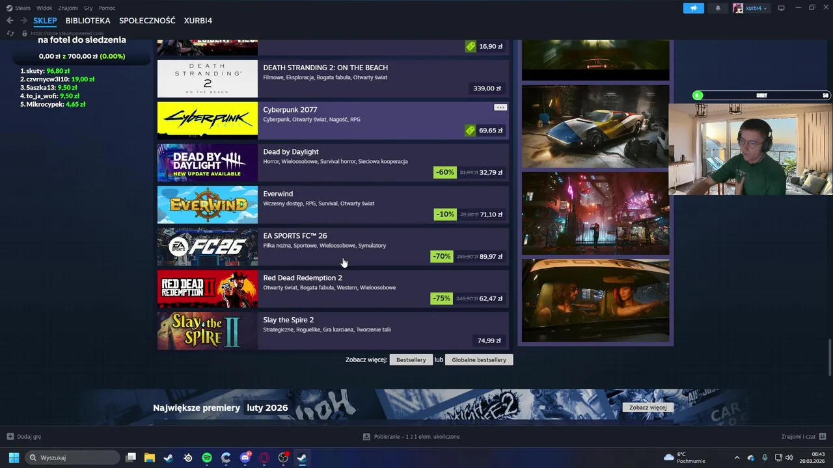The height and width of the screenshot is (468, 833).
Task: Click the -70% EA SPORTS FC discount
Action: (442, 256)
